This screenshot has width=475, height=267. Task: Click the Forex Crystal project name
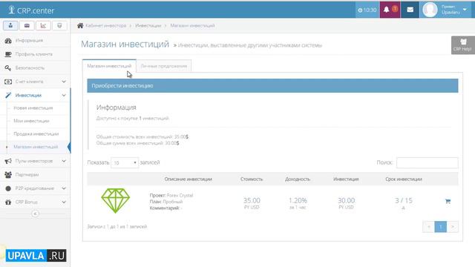(x=180, y=195)
